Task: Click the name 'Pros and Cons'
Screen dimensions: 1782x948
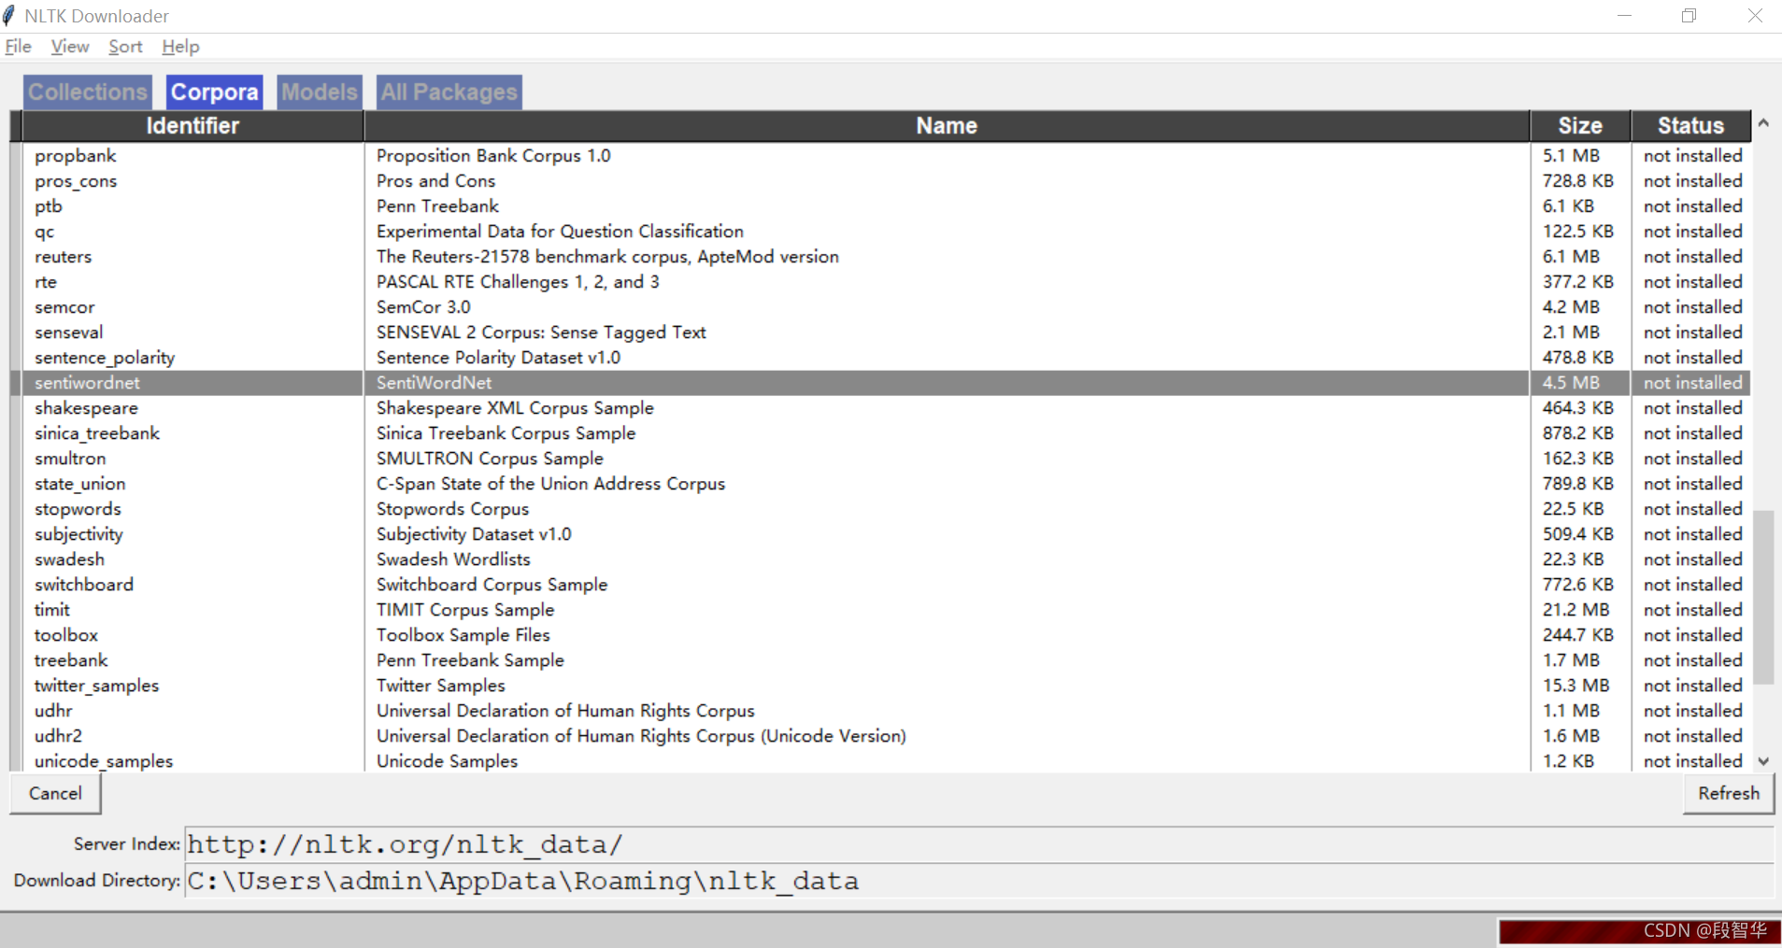Action: (435, 181)
